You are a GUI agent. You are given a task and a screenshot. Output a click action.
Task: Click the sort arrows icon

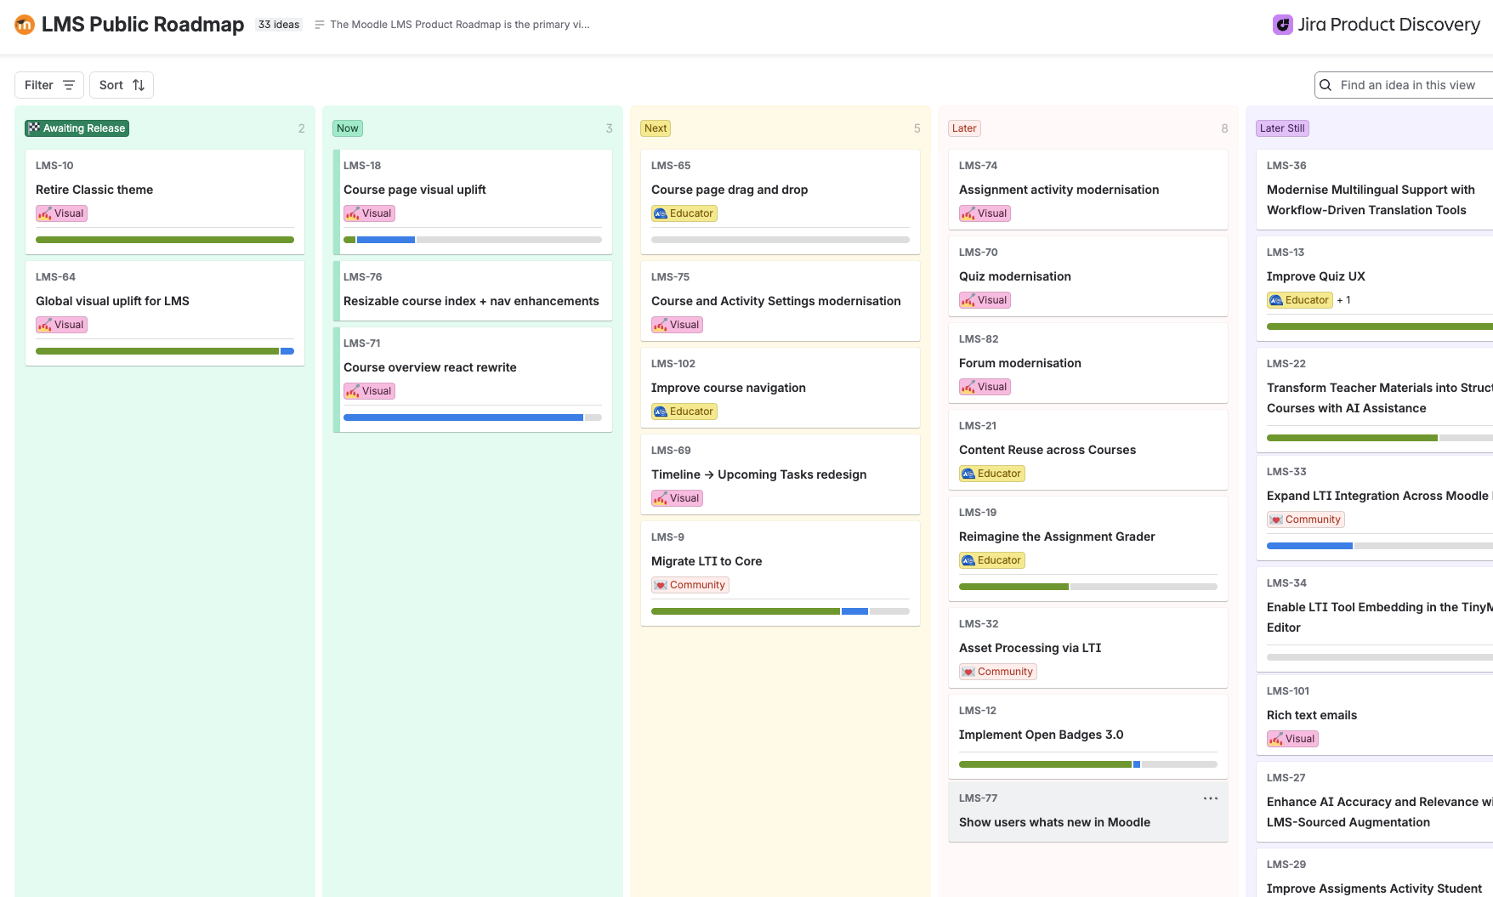tap(139, 85)
